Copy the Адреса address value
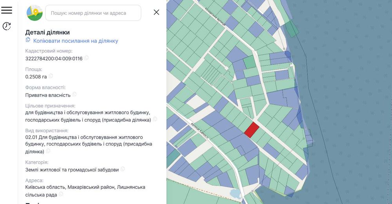392x204 pixels. (61, 194)
